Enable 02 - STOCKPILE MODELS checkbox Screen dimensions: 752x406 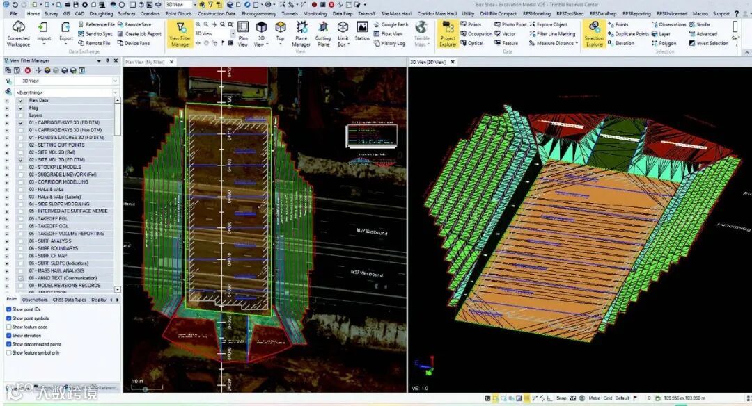point(21,168)
